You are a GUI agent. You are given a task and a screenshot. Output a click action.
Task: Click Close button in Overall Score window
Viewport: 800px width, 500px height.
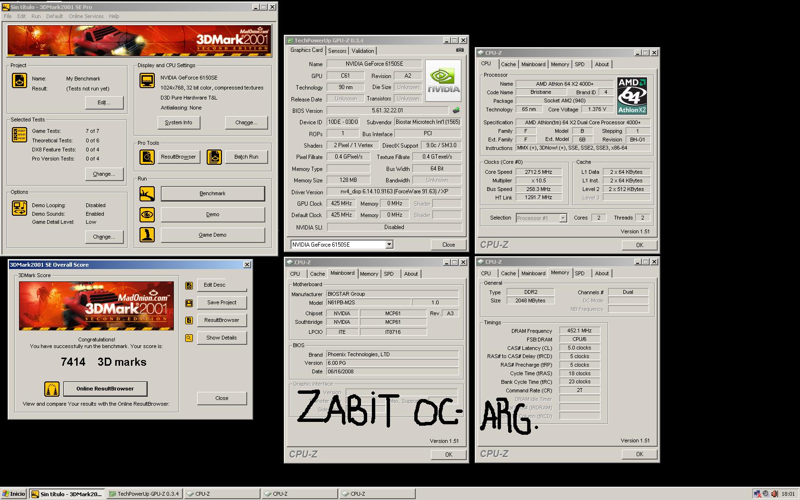tap(221, 398)
